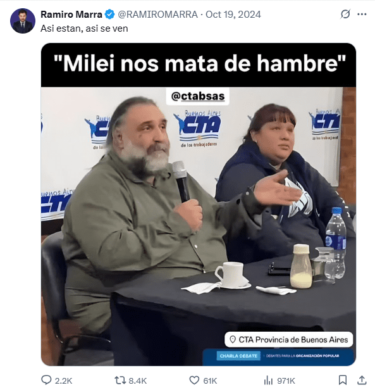Click the blue verified badge
Image resolution: width=375 pixels, height=390 pixels.
click(109, 15)
